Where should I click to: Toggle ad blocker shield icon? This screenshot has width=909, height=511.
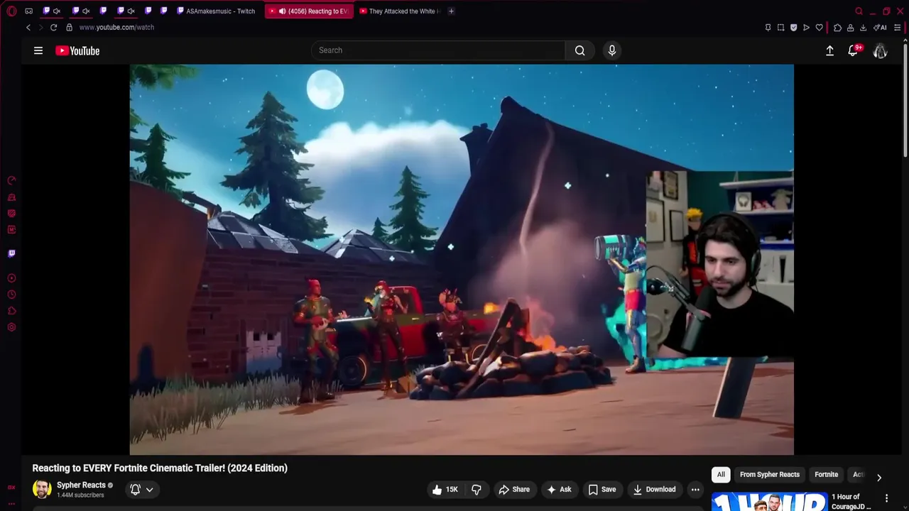[793, 27]
